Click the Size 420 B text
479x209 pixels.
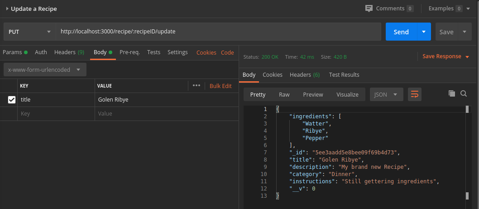[334, 57]
